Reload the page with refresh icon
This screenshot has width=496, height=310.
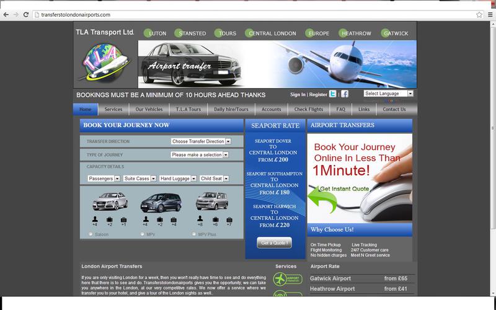[26, 14]
